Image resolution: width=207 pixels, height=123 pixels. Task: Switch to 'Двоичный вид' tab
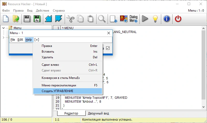98,113
